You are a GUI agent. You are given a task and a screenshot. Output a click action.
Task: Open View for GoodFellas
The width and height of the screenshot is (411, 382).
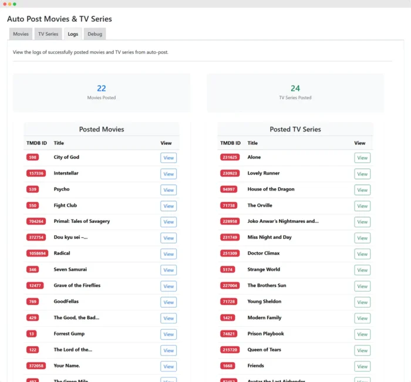[169, 302]
